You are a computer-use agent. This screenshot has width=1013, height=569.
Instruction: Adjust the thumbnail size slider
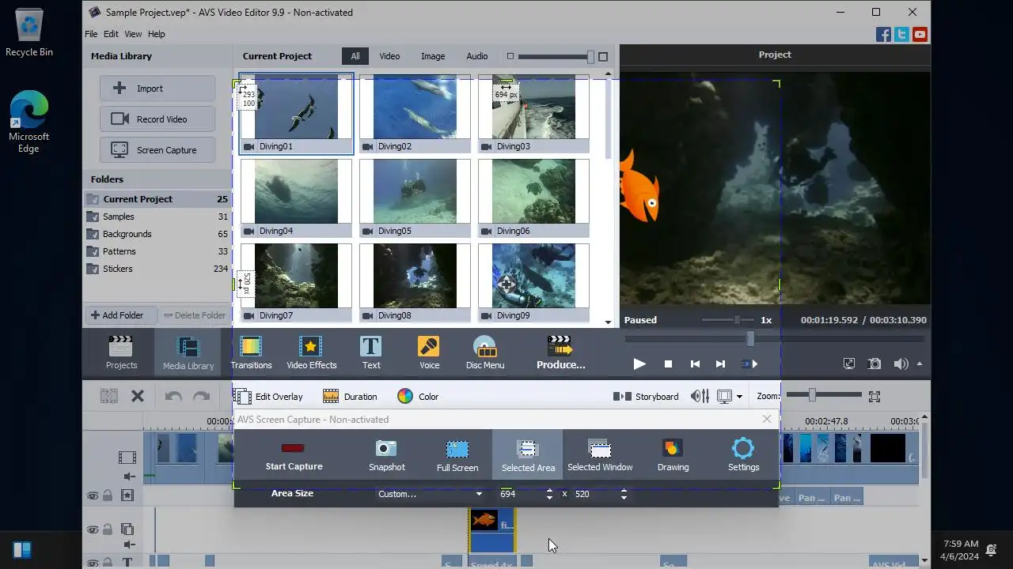coord(590,56)
